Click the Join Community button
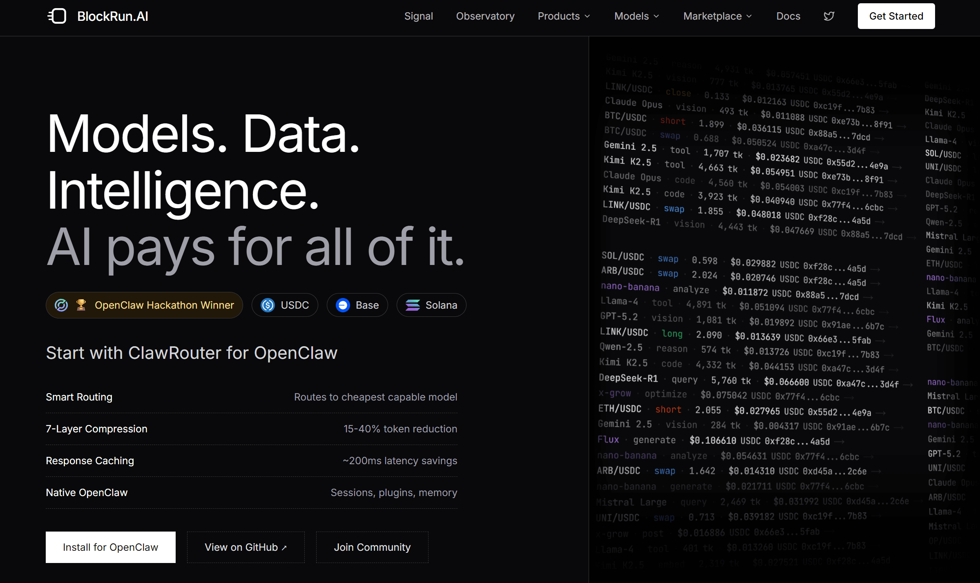 [372, 547]
